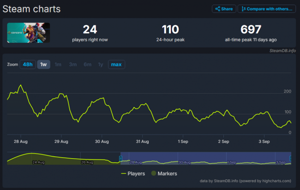300x190 pixels.
Task: Click the Concord game thumbnail
Action: (x=29, y=33)
